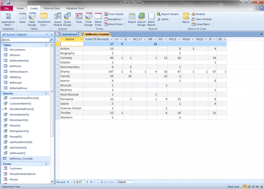Open Application Parts gallery
264x189 pixels.
click(x=8, y=20)
